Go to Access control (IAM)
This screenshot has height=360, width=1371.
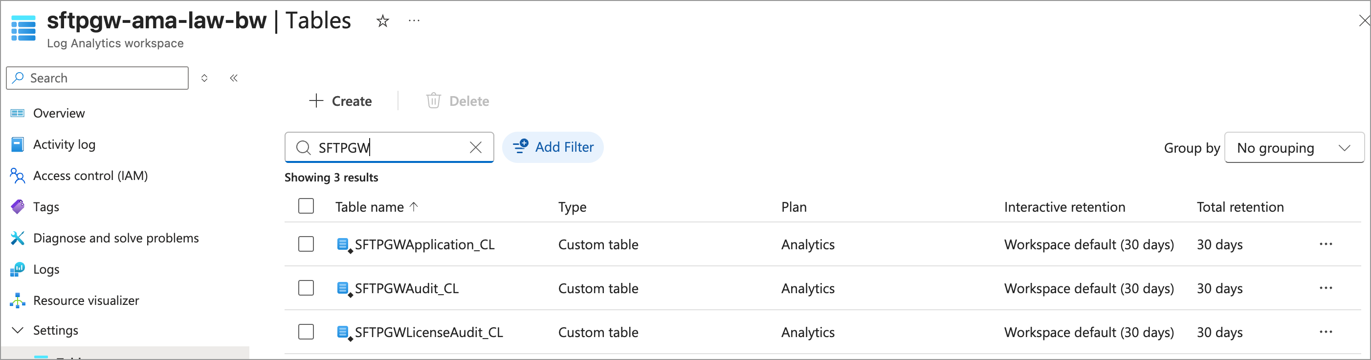90,176
